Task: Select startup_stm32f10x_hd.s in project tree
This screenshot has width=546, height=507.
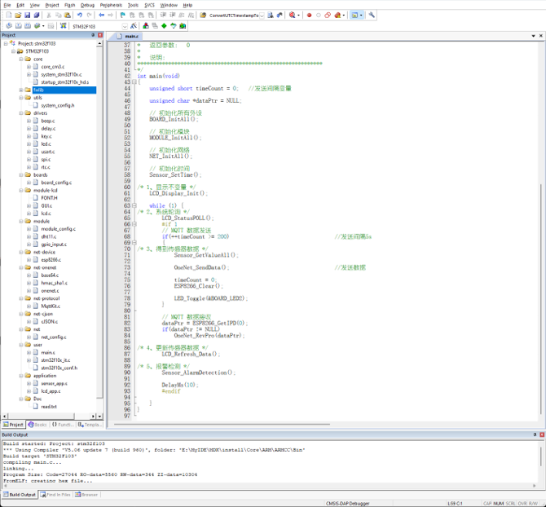Action: coord(64,82)
